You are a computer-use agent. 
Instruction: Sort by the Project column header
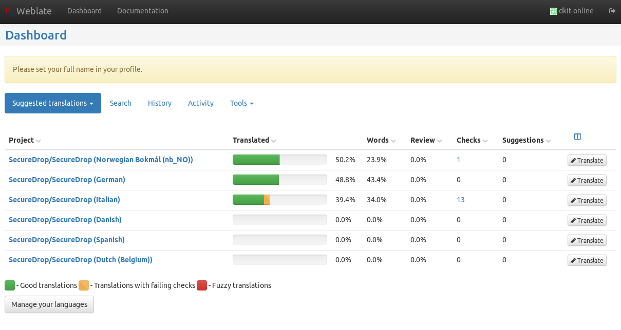pos(25,140)
